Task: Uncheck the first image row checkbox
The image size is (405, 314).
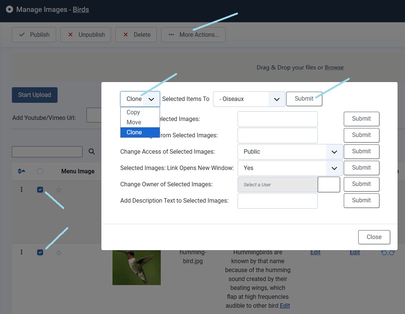Action: pyautogui.click(x=40, y=190)
